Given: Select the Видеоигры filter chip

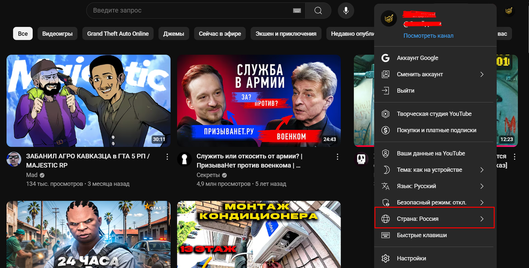Looking at the screenshot, I should tap(57, 33).
